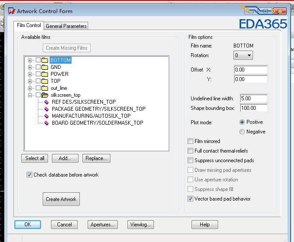Click the REF DES/SILKSCREEN_TOP subclass diamond icon
The height and width of the screenshot is (242, 294).
point(47,102)
